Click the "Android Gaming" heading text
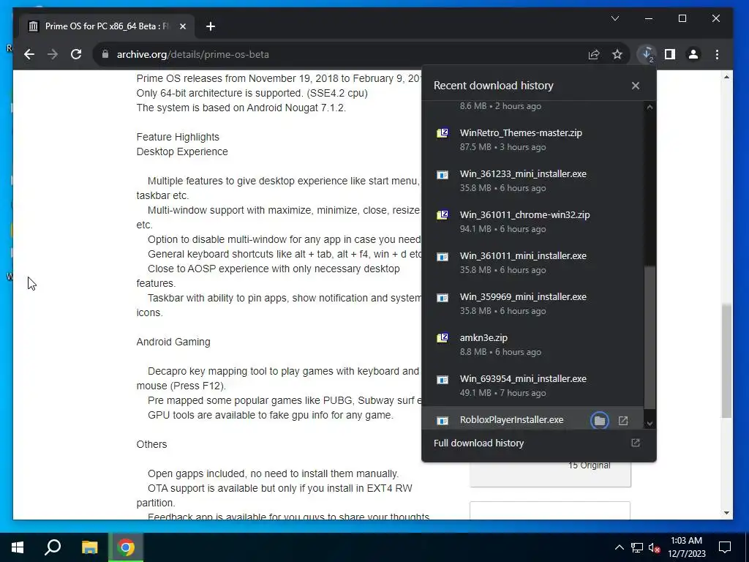749x562 pixels. (x=173, y=342)
